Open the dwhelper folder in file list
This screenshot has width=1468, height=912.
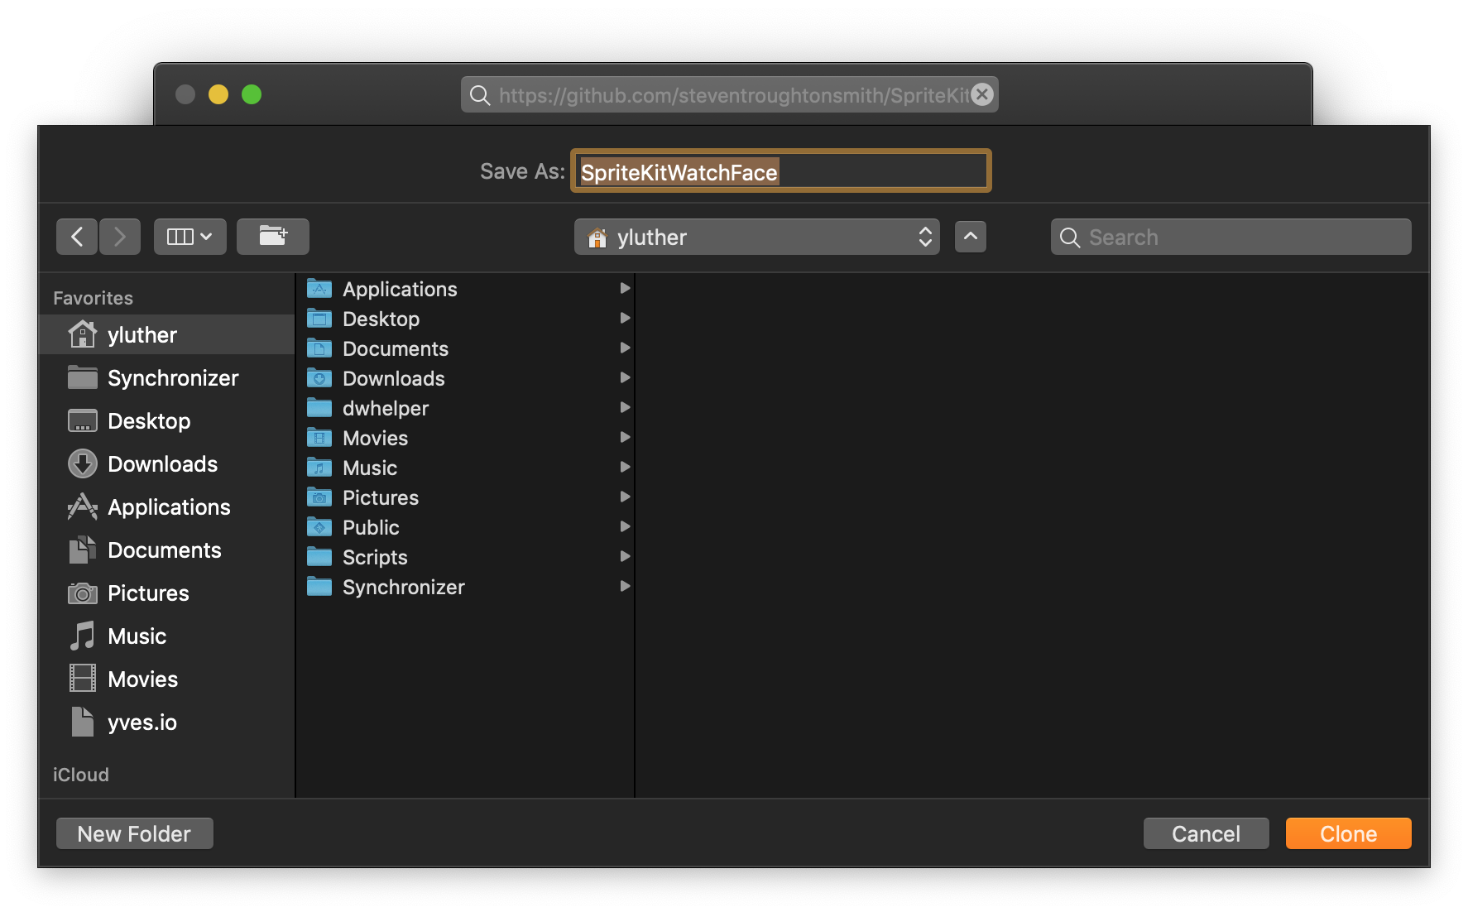[x=465, y=408]
